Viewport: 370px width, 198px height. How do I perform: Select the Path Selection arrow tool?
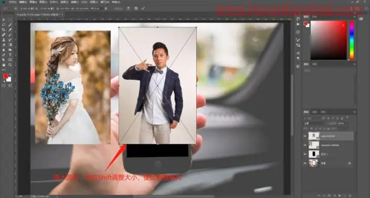[4, 60]
